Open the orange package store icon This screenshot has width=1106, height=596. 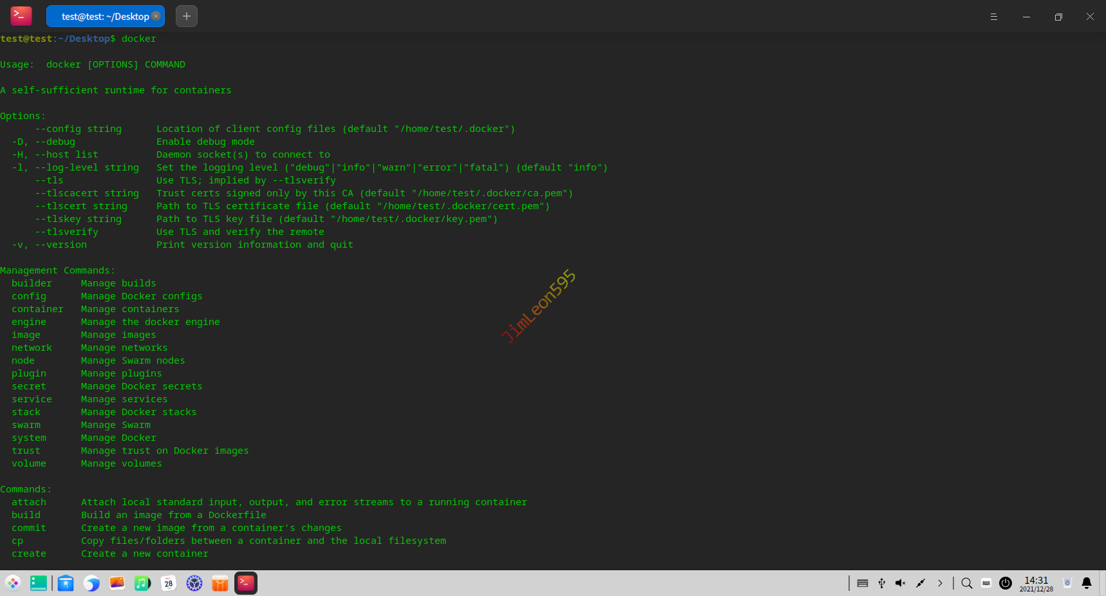[x=220, y=583]
